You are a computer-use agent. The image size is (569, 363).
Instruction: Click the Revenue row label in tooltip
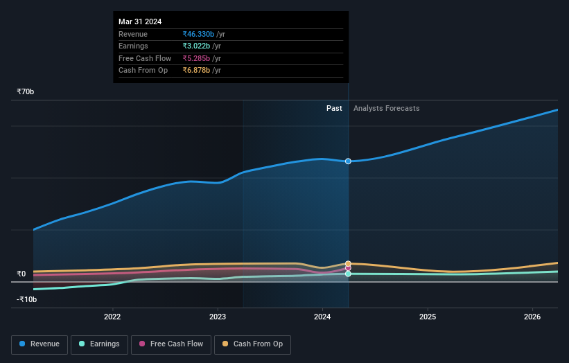(133, 34)
